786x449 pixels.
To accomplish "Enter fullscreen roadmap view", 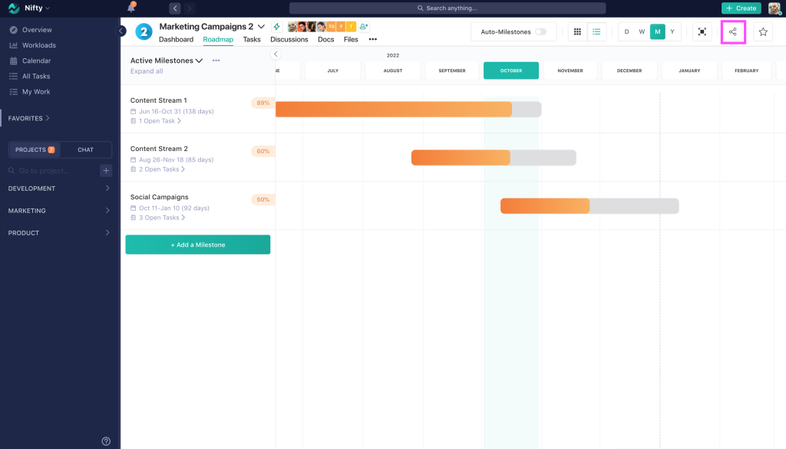I will 702,32.
